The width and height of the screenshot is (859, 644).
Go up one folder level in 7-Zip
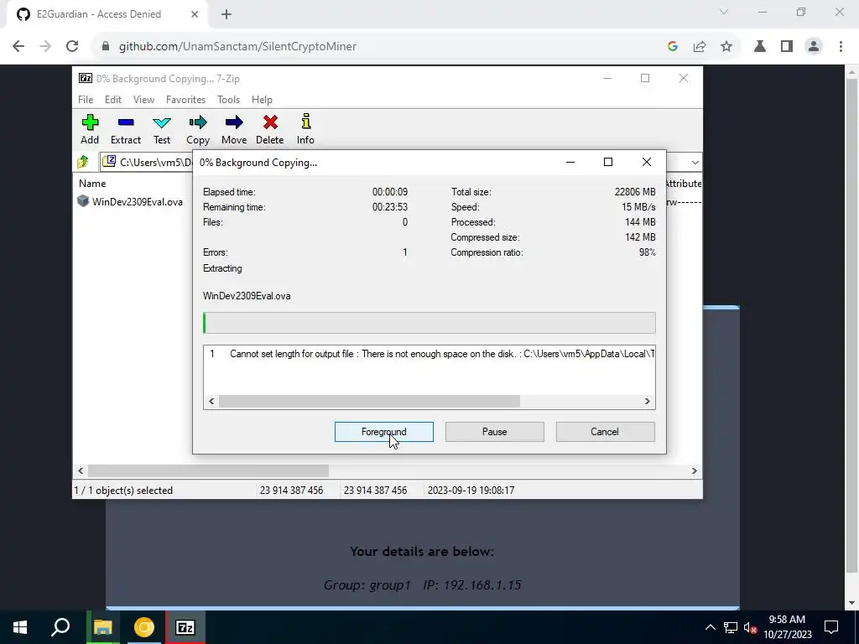point(83,162)
